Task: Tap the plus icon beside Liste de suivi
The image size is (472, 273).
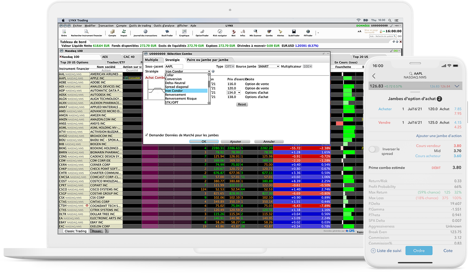Action: click(x=373, y=251)
